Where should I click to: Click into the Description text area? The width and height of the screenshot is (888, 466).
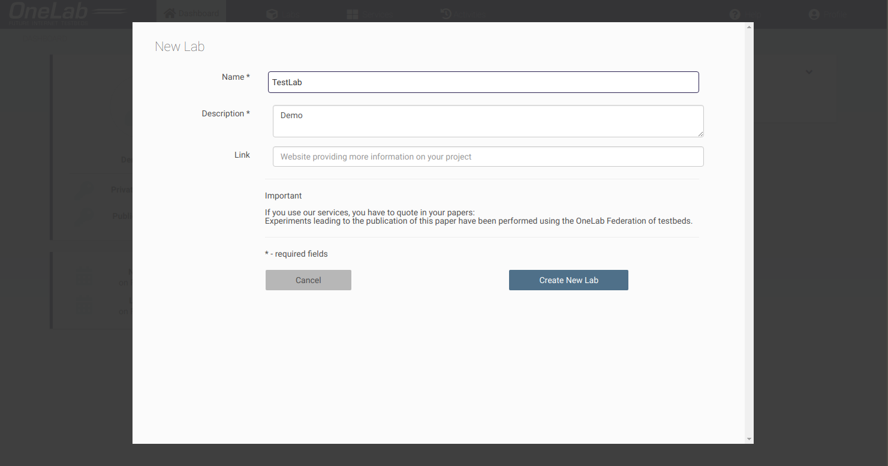click(487, 121)
